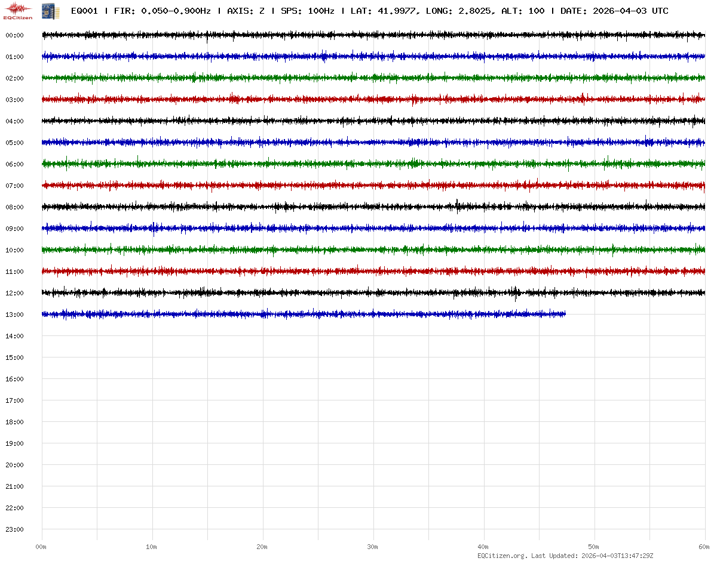Viewport: 717px width, 561px height.
Task: Click the EQCitizen red waveform logo
Action: point(18,10)
